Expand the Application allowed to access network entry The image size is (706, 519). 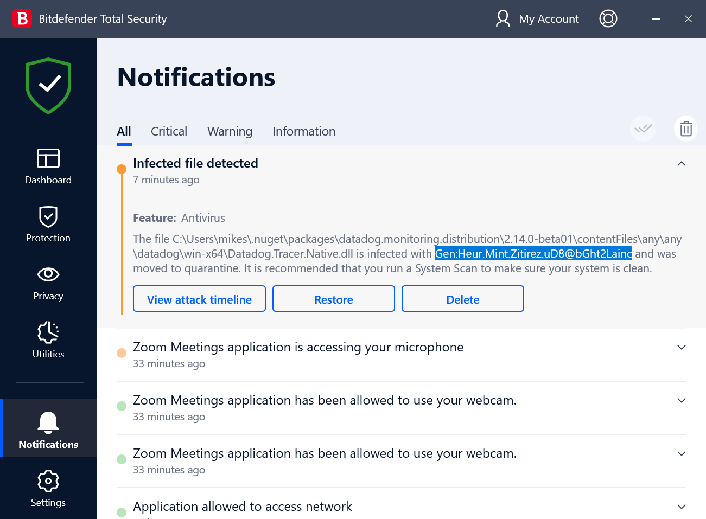pyautogui.click(x=681, y=507)
